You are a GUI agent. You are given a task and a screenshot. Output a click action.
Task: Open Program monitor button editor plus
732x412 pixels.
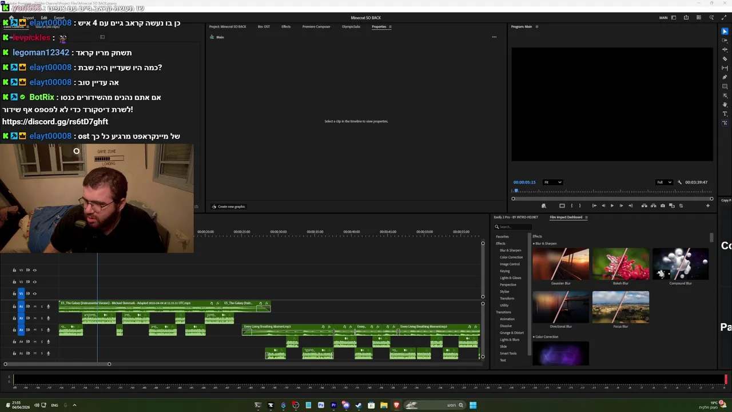708,205
